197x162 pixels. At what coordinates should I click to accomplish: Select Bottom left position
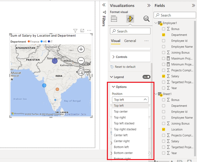[130, 147]
